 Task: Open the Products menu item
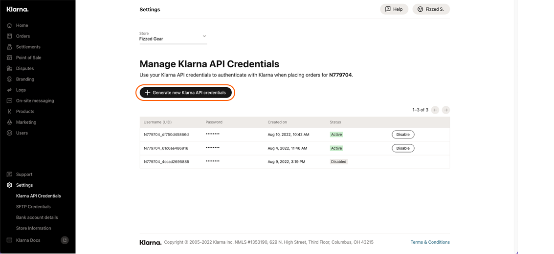[25, 111]
